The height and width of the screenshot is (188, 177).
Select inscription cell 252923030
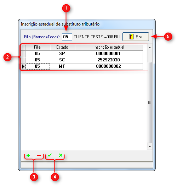click(x=109, y=60)
